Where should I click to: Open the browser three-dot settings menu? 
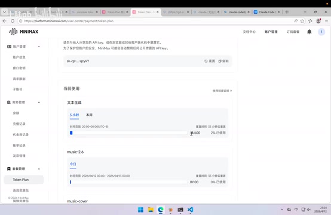pyautogui.click(x=326, y=21)
